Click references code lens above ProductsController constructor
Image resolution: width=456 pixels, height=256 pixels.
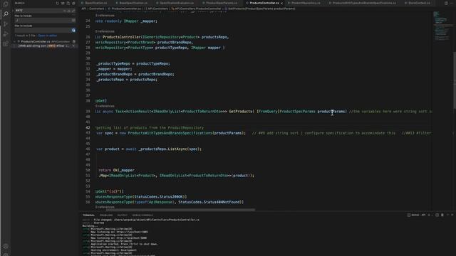click(x=105, y=31)
